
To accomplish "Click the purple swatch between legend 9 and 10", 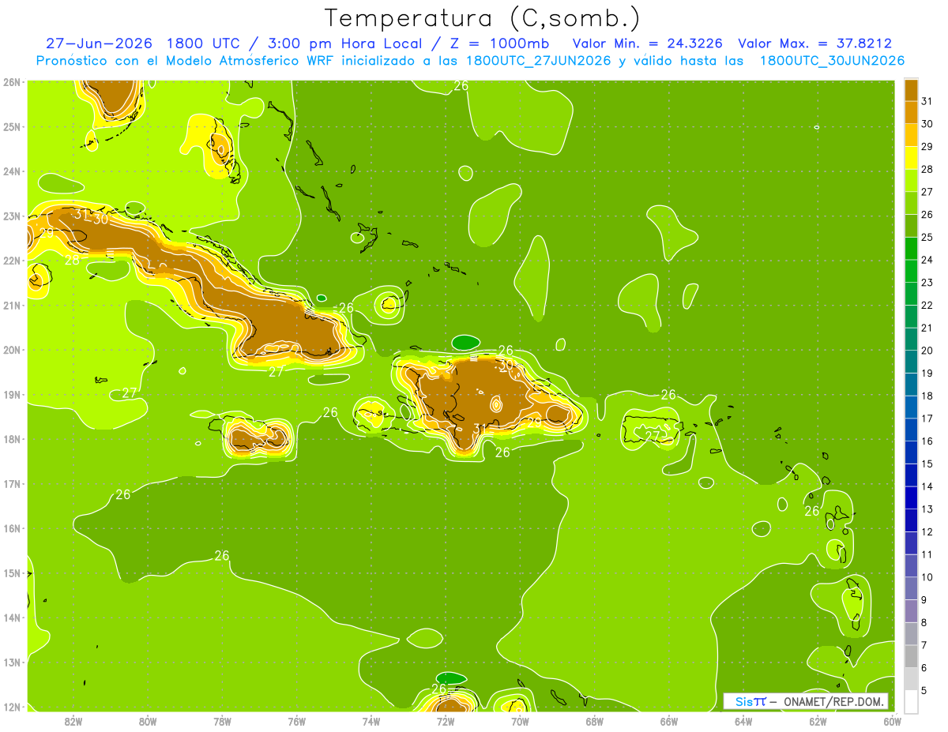I will (911, 588).
